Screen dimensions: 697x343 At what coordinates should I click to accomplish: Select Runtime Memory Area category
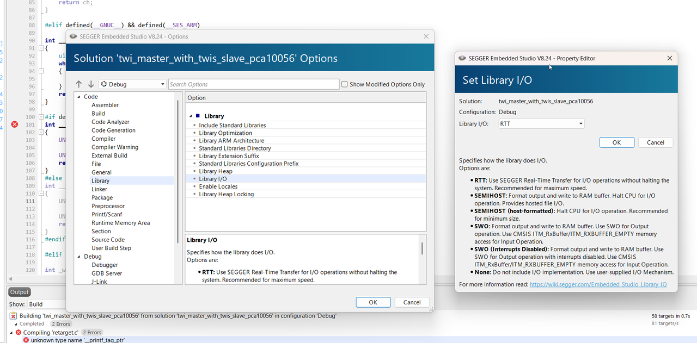pyautogui.click(x=121, y=223)
